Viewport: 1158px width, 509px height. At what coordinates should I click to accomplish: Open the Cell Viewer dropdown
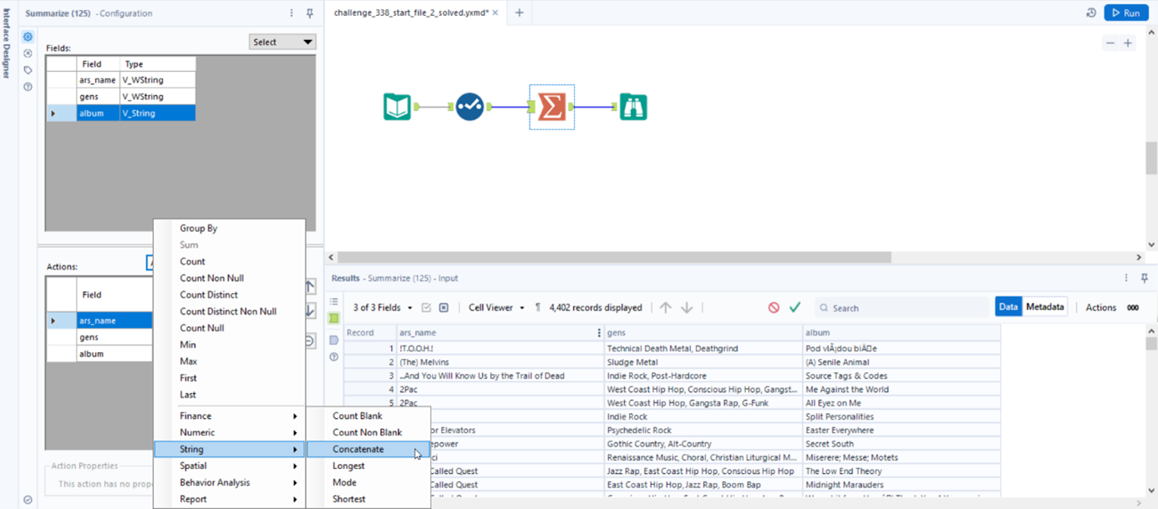[x=496, y=308]
